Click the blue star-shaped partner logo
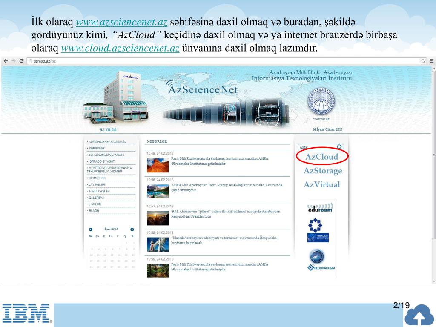This screenshot has width=436, height=327. [315, 225]
